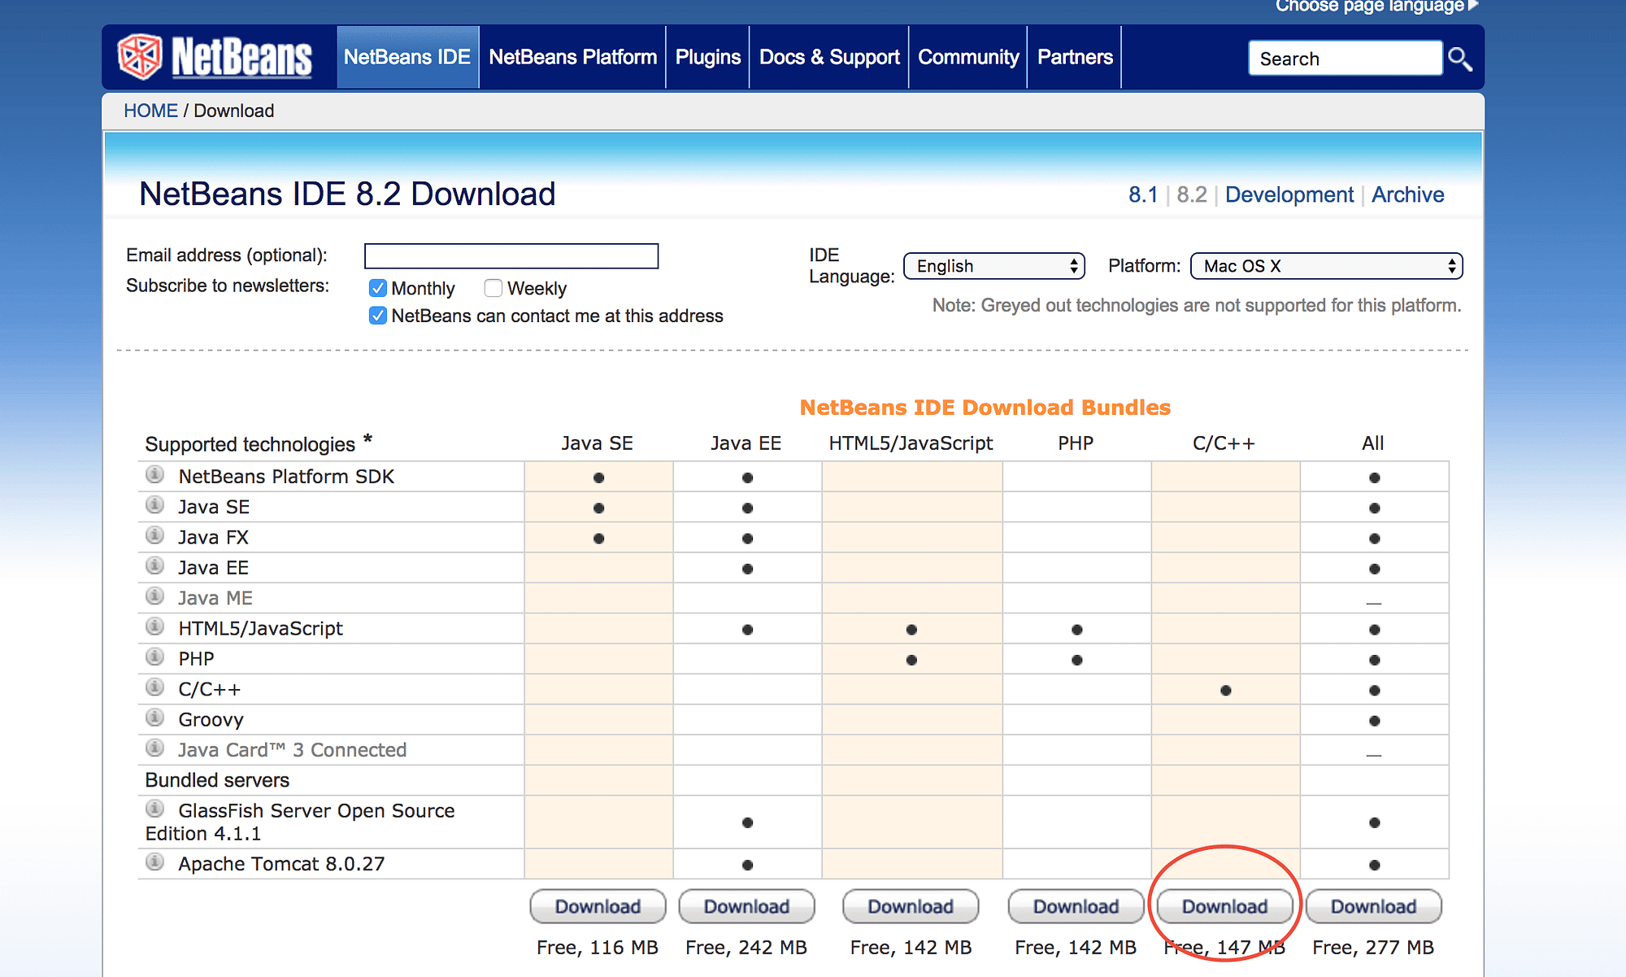Open the IDE Language dropdown
Screen dimensions: 1626x977
point(994,266)
